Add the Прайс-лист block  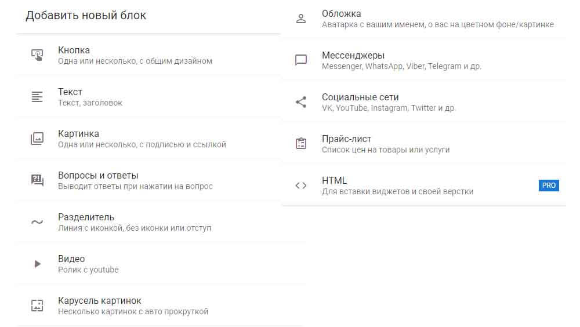[x=346, y=139]
